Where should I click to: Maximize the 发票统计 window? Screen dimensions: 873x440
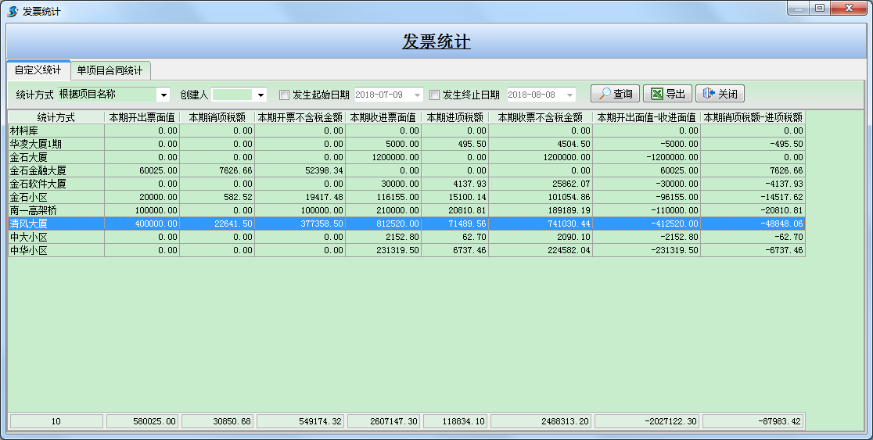(x=820, y=9)
